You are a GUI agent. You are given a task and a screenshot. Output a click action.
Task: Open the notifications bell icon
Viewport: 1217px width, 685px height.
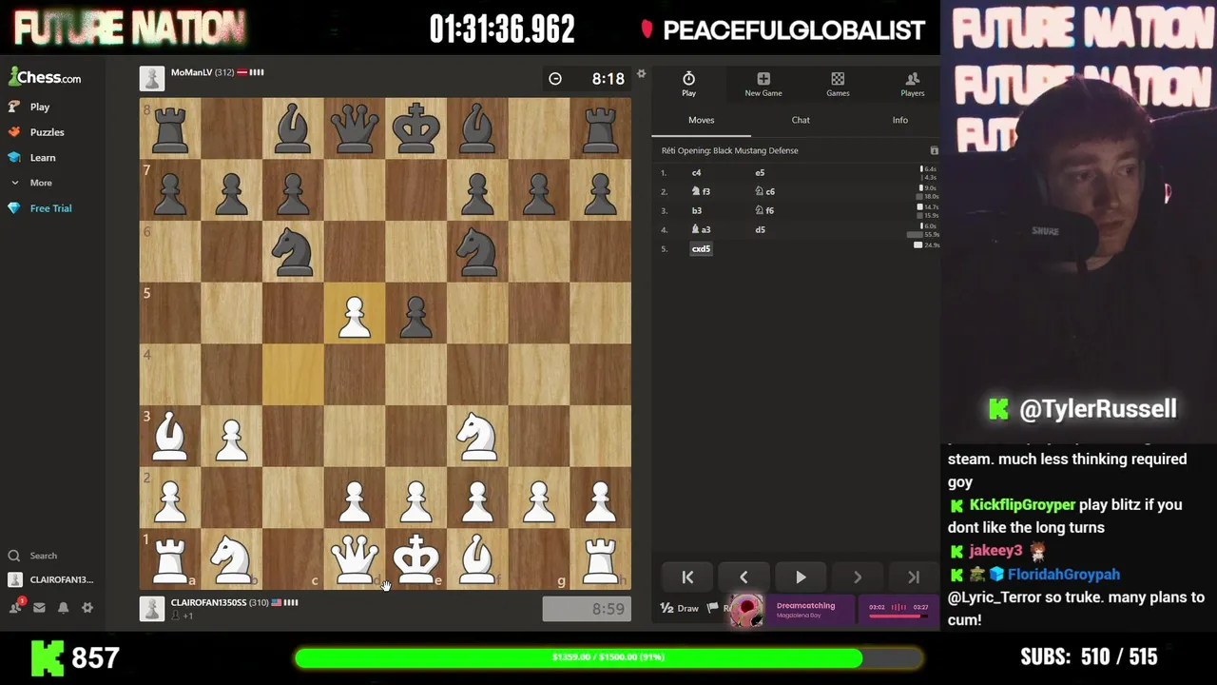click(64, 607)
